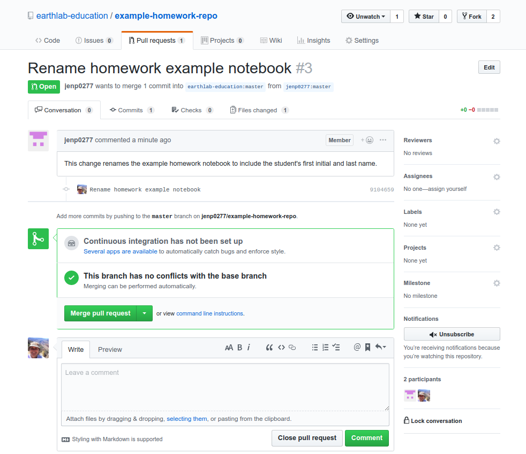Click the repository book icon
Image resolution: width=526 pixels, height=454 pixels.
point(31,16)
